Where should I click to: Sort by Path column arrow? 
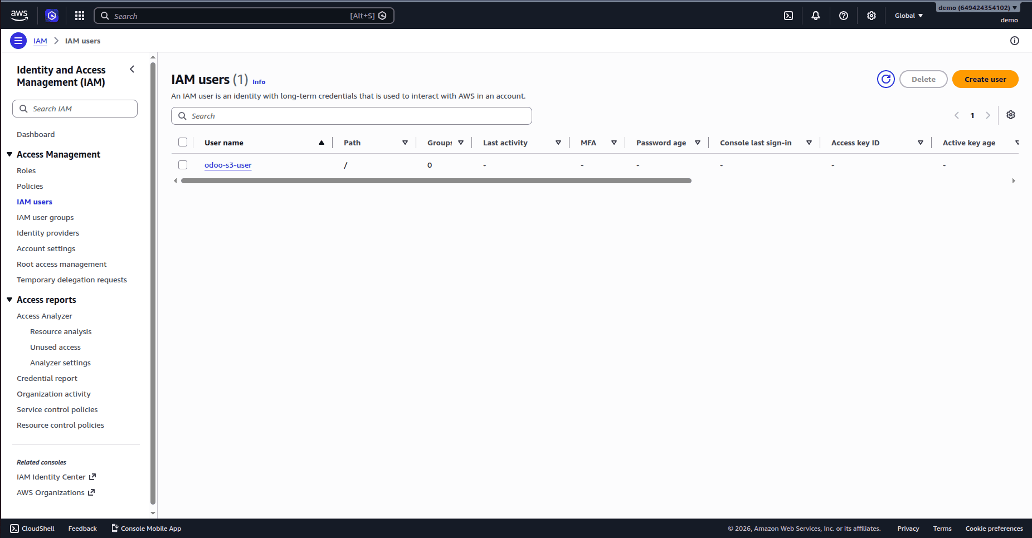(405, 143)
